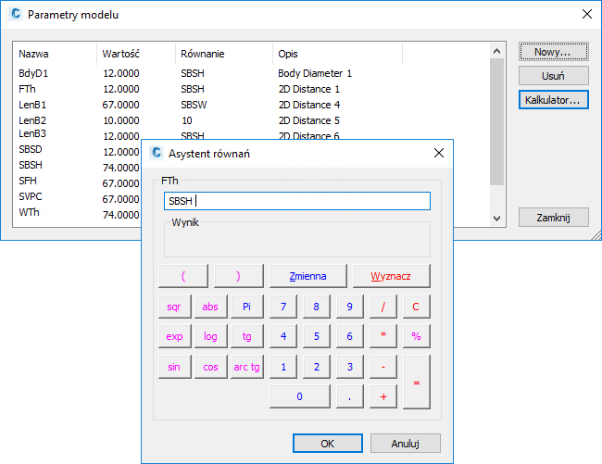
Task: Insert Pi constant
Action: [247, 307]
